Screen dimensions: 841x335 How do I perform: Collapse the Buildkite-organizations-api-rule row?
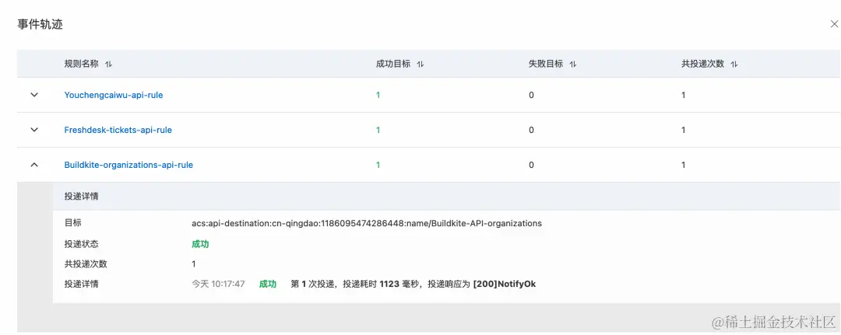[34, 165]
